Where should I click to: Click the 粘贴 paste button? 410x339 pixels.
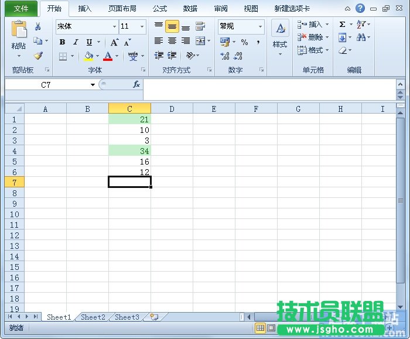pos(19,46)
